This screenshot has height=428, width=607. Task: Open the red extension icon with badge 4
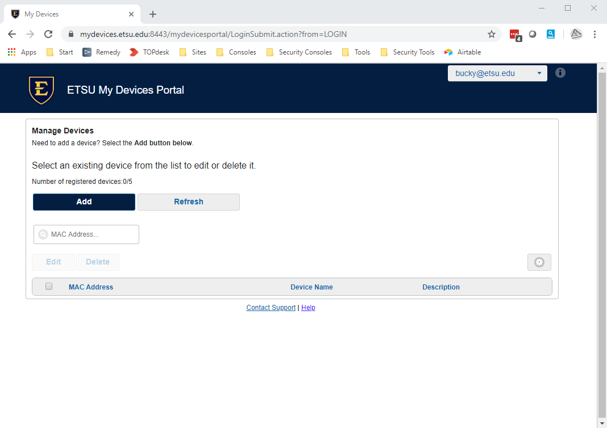point(515,34)
